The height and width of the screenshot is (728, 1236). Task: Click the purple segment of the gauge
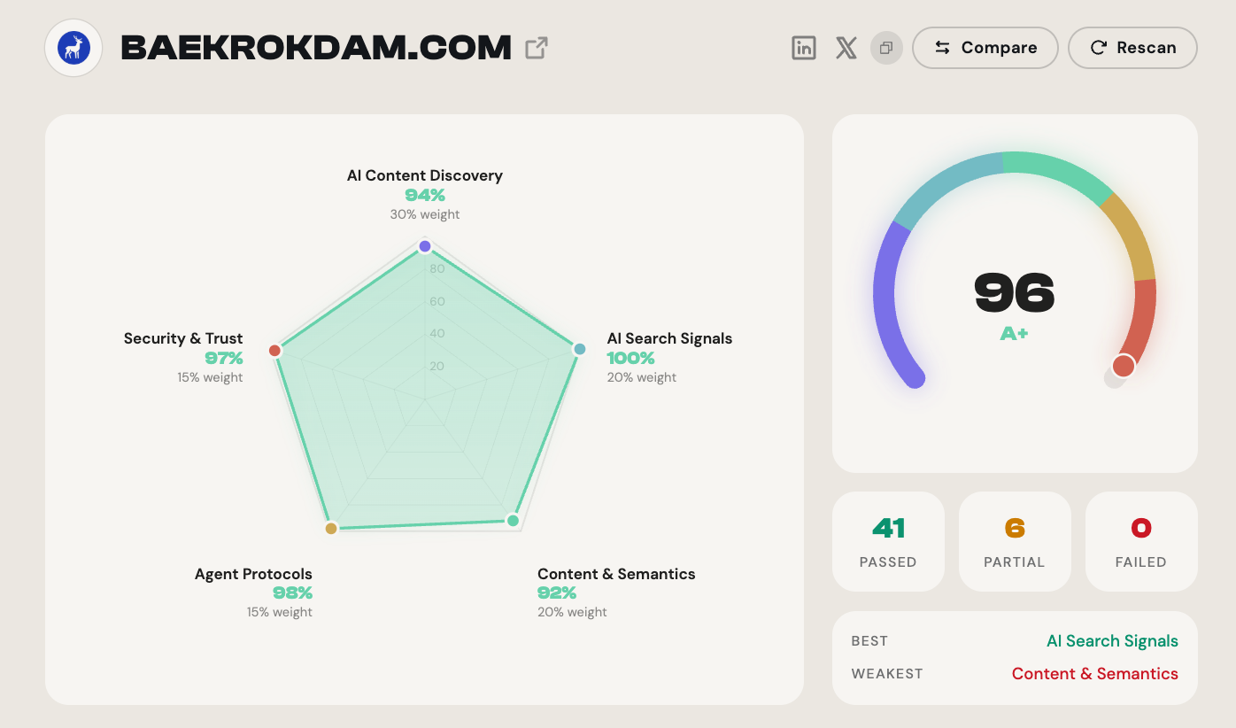(885, 301)
